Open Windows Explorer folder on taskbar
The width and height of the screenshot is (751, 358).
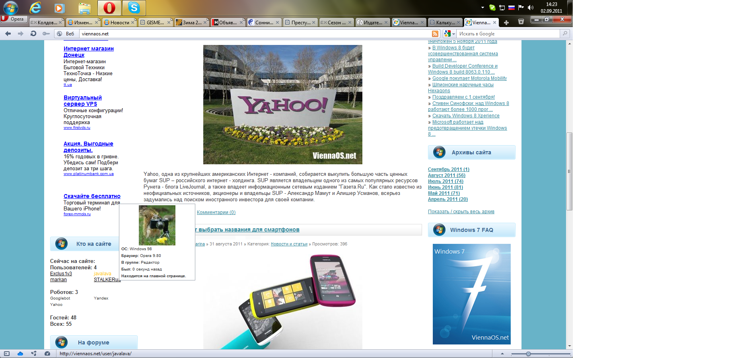(84, 8)
